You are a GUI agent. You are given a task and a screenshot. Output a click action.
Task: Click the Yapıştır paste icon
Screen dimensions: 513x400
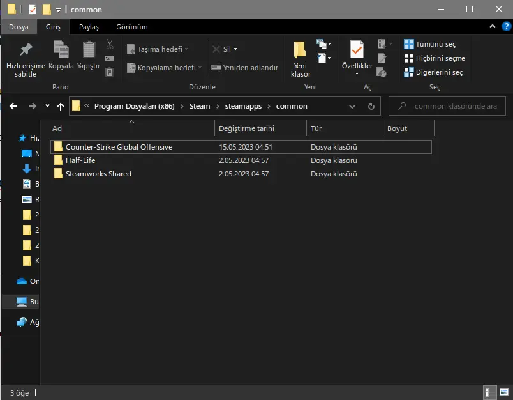(89, 49)
